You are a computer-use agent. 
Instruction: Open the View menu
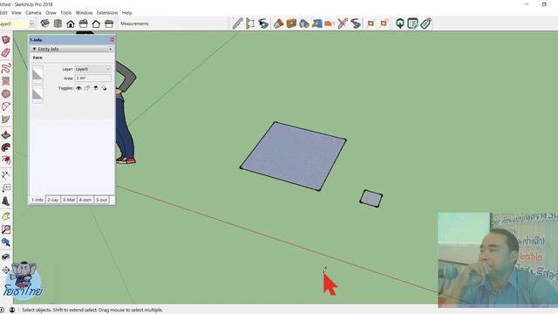click(17, 12)
